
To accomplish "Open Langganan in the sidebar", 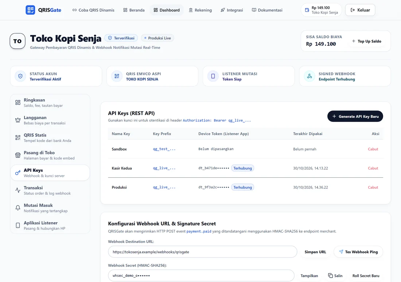I will pos(50,120).
